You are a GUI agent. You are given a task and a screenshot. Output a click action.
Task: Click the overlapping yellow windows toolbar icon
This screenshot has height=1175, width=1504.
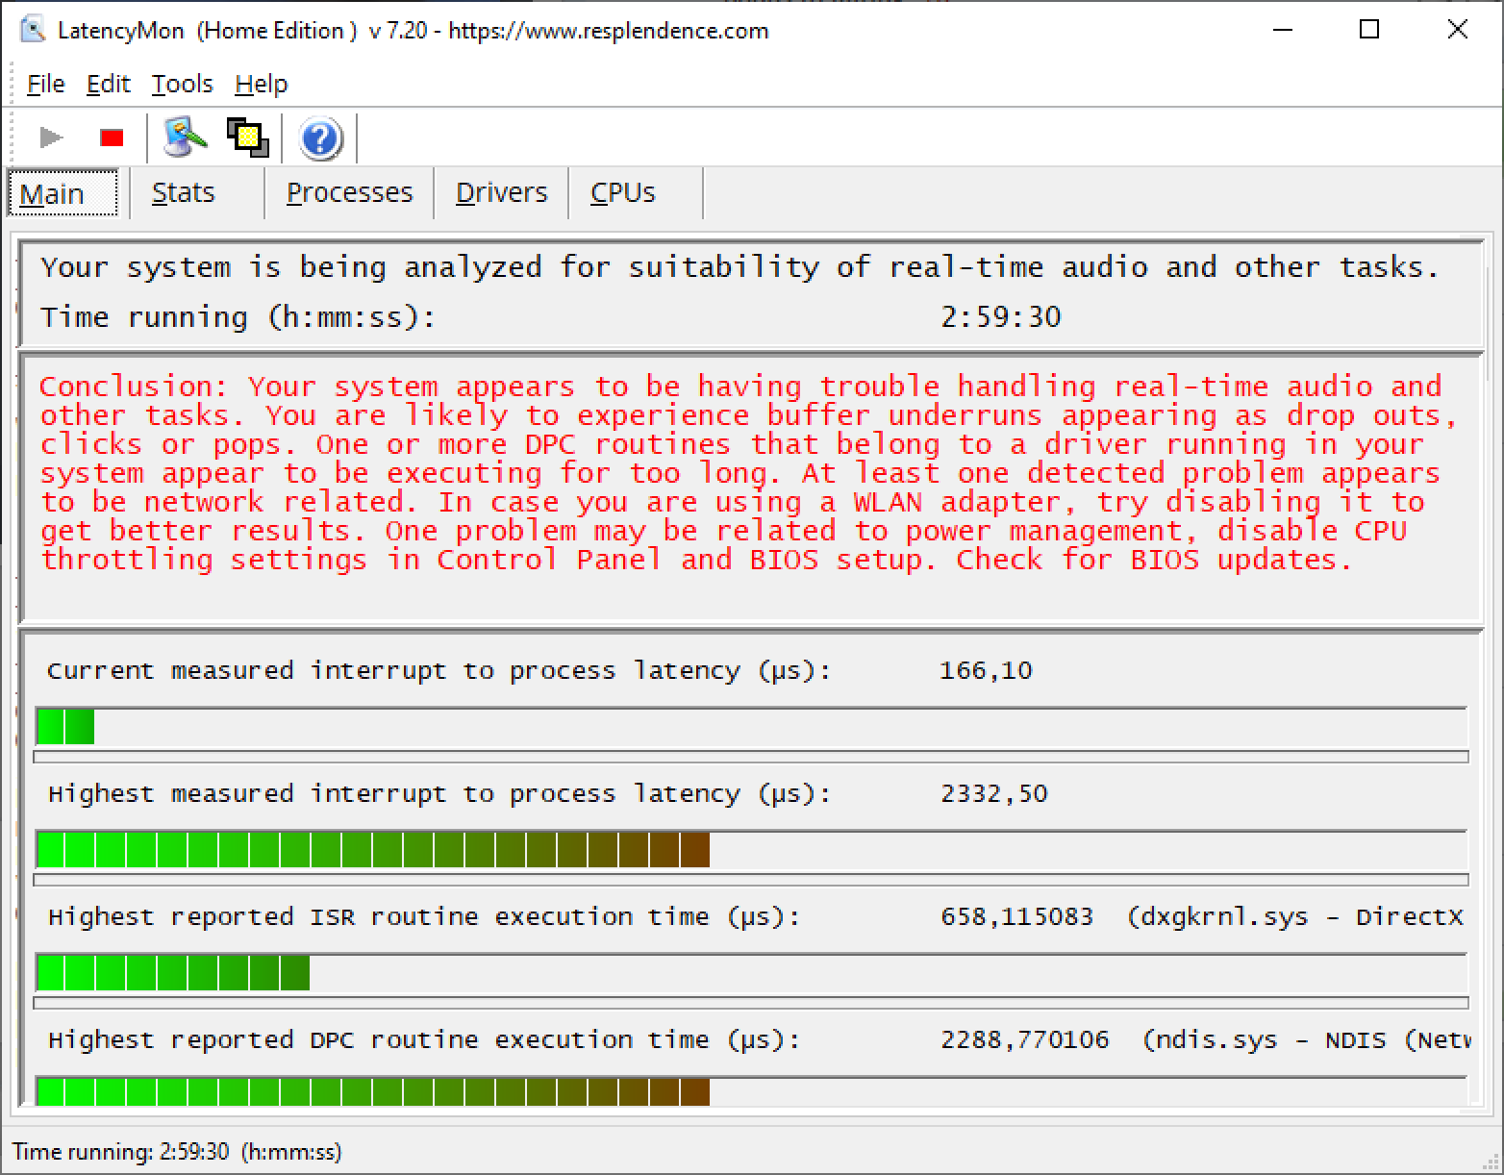coord(247,138)
